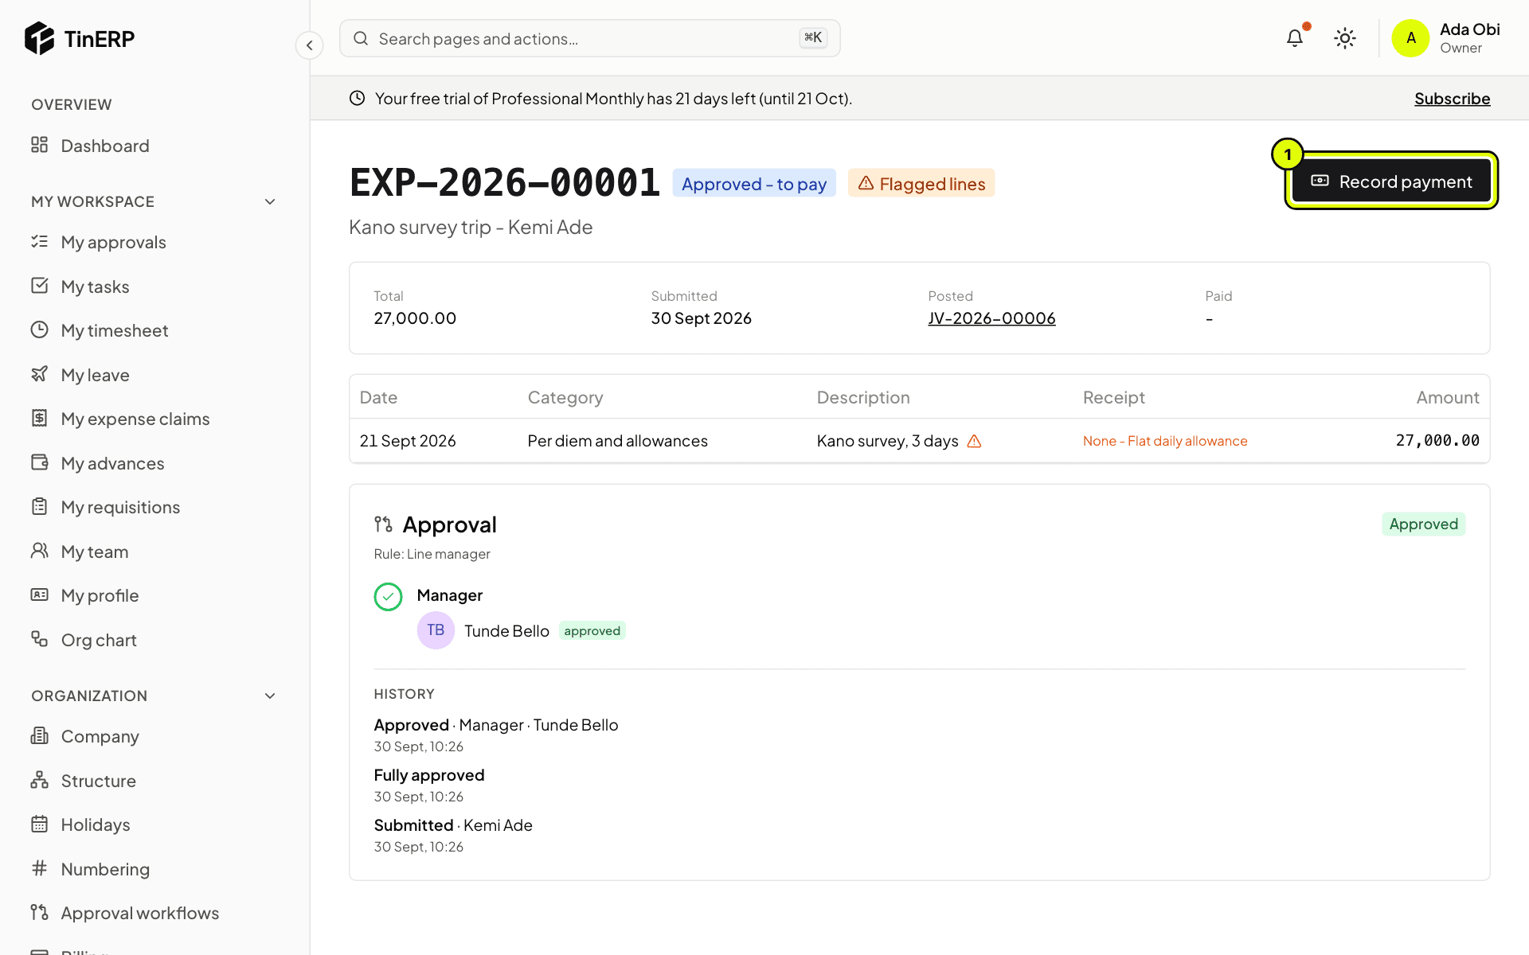Click the Rule: Line manager text

[x=432, y=554]
